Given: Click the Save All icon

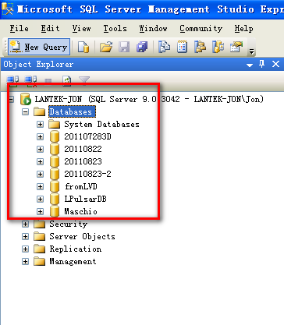Looking at the screenshot, I should point(142,47).
